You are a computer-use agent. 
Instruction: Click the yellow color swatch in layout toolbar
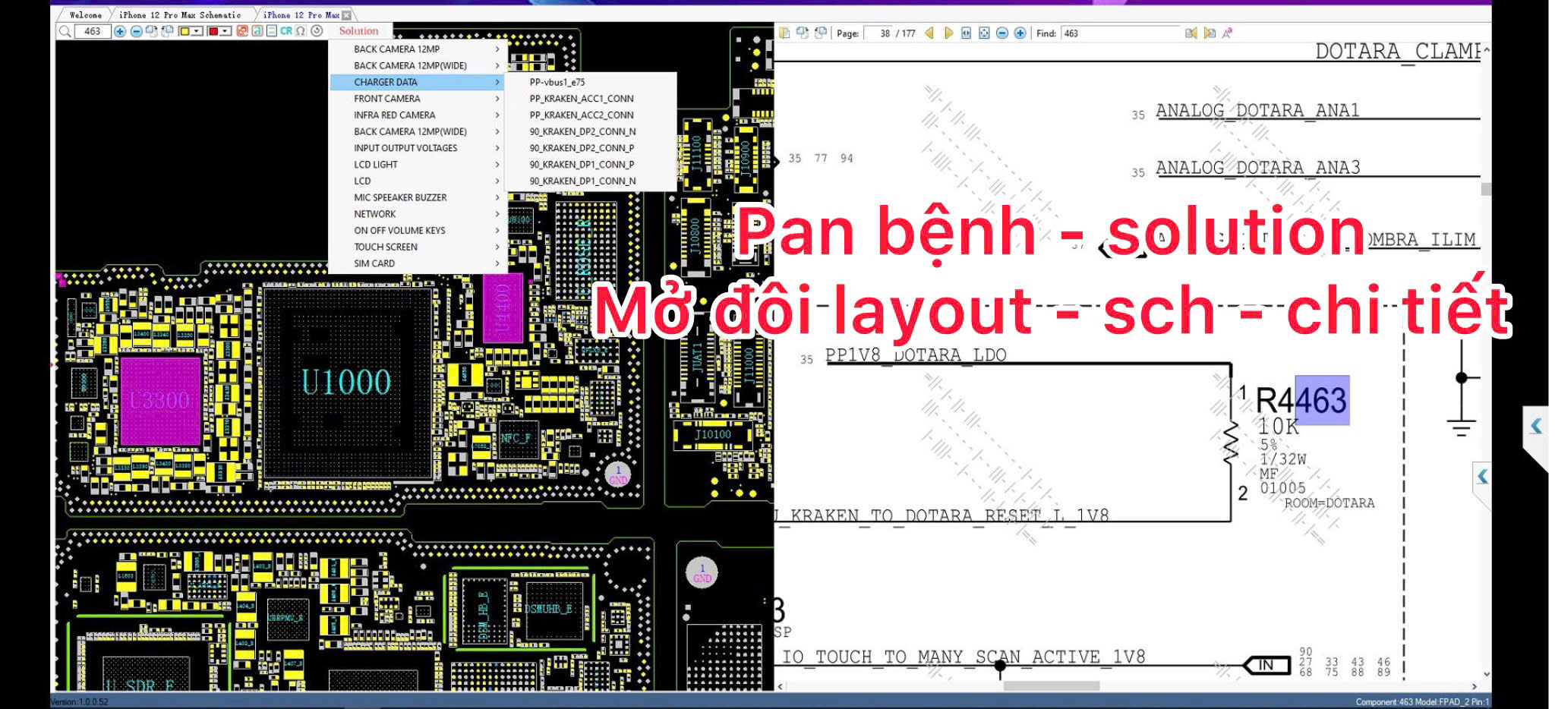pyautogui.click(x=185, y=31)
